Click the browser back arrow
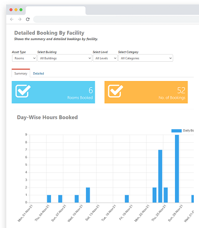199x228 pixels. tap(12, 19)
